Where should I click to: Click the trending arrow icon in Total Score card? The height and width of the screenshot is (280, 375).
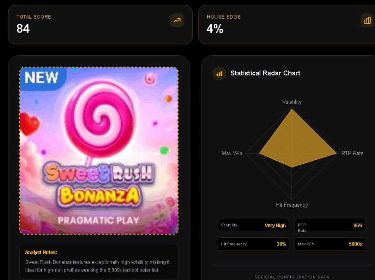point(177,20)
